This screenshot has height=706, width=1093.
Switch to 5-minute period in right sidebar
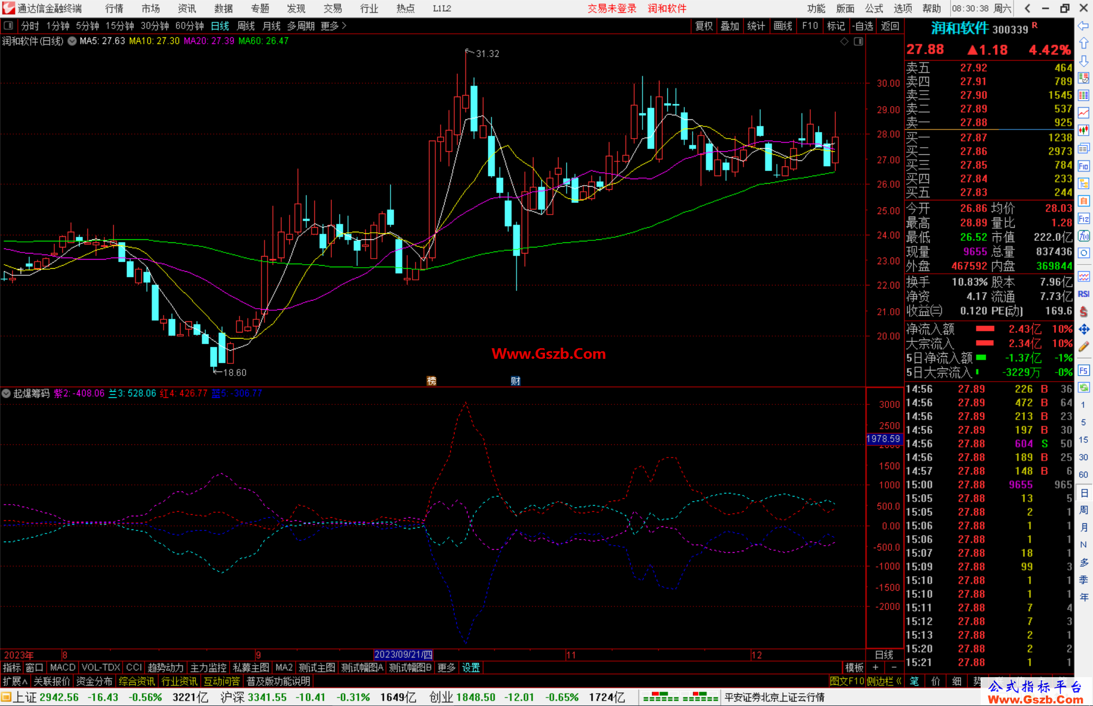pos(1083,422)
